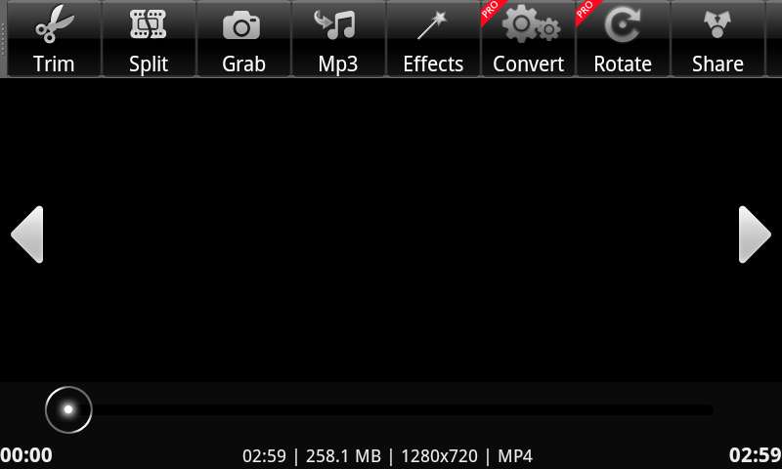Screen dimensions: 782x469
Task: Tap the PRO badge on Convert
Action: 492,10
